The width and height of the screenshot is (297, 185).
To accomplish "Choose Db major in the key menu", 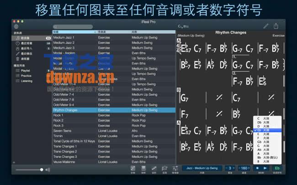I will [267, 123].
